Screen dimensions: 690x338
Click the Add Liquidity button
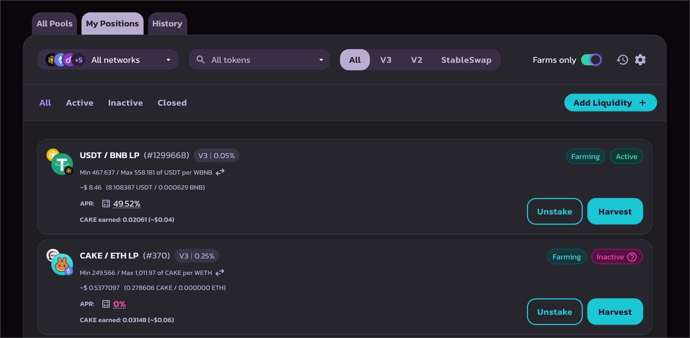pos(610,103)
